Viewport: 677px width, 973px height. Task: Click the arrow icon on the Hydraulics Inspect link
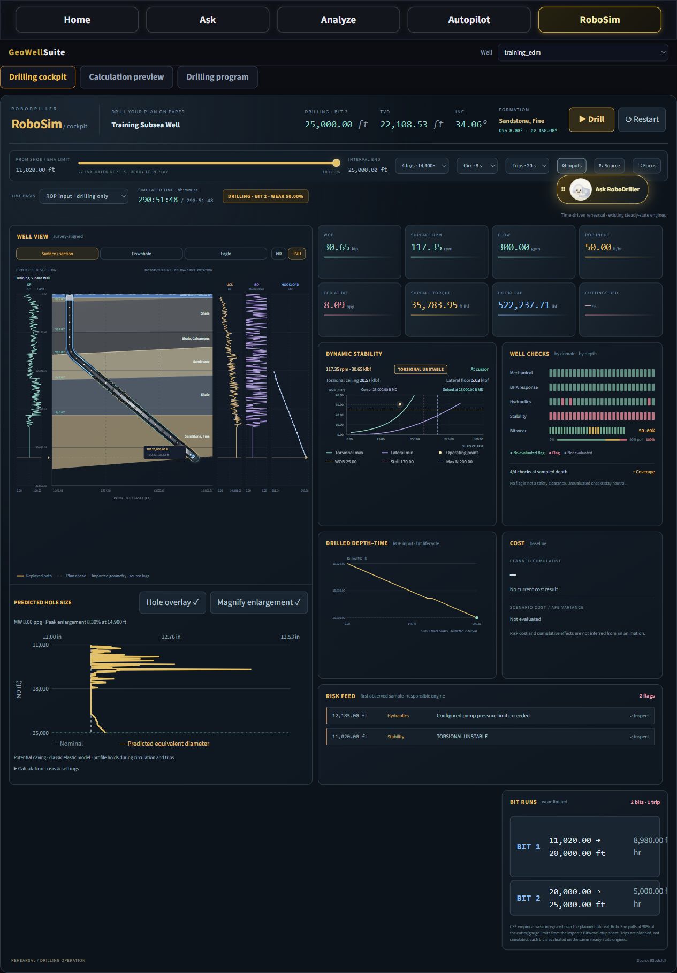631,716
